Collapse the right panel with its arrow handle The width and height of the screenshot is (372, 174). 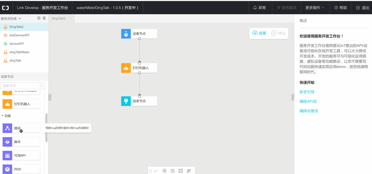coord(293,97)
